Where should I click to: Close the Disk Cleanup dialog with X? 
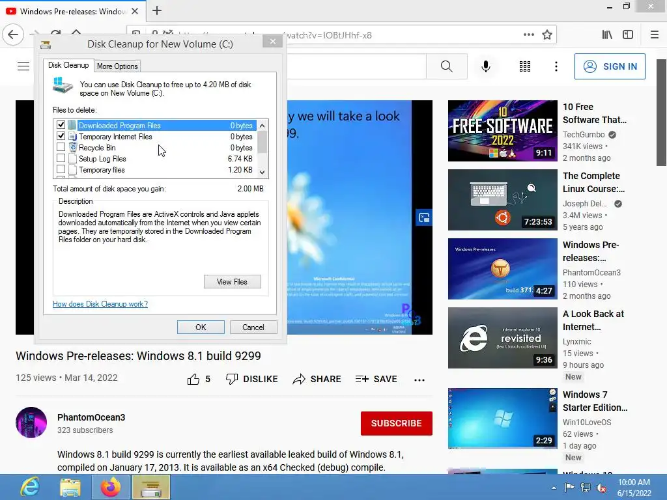point(273,41)
